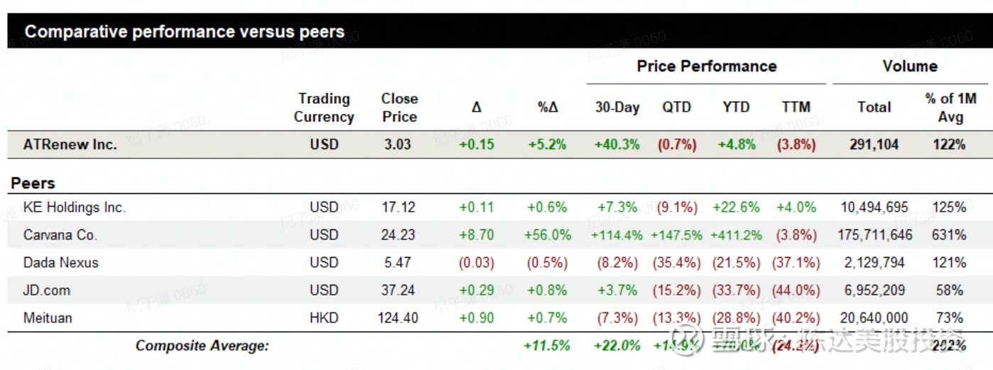This screenshot has width=993, height=370.
Task: Select the Composite Average row label
Action: [202, 347]
